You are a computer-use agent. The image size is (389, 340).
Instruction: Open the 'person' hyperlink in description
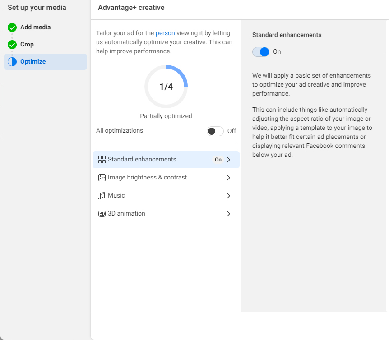[x=165, y=33]
